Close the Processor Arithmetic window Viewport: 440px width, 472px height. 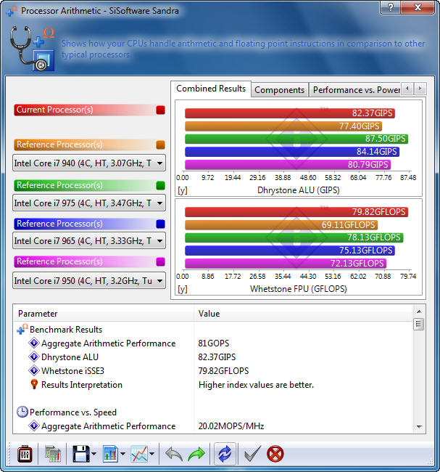tap(418, 7)
